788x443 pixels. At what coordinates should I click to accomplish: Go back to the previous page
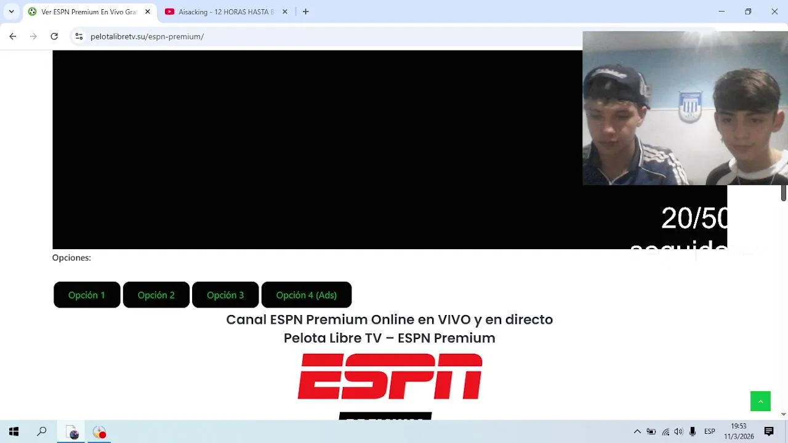click(x=13, y=36)
